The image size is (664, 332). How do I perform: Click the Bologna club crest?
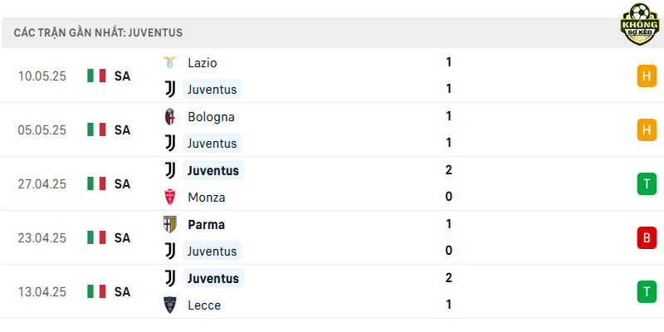[170, 116]
